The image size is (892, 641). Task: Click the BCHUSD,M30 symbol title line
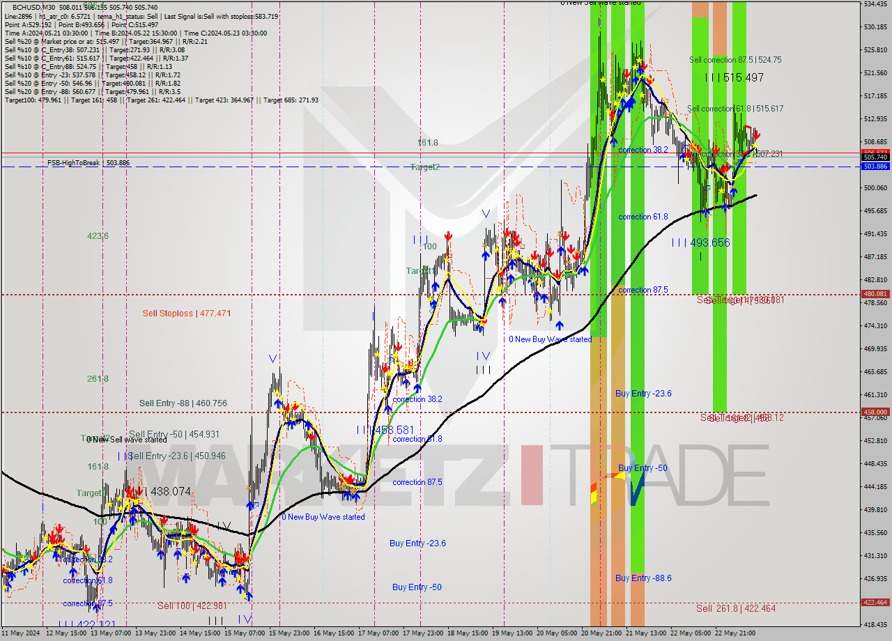pos(85,6)
